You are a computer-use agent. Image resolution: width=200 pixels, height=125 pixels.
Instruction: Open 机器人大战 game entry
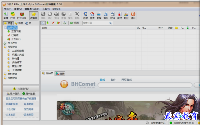click(x=18, y=55)
